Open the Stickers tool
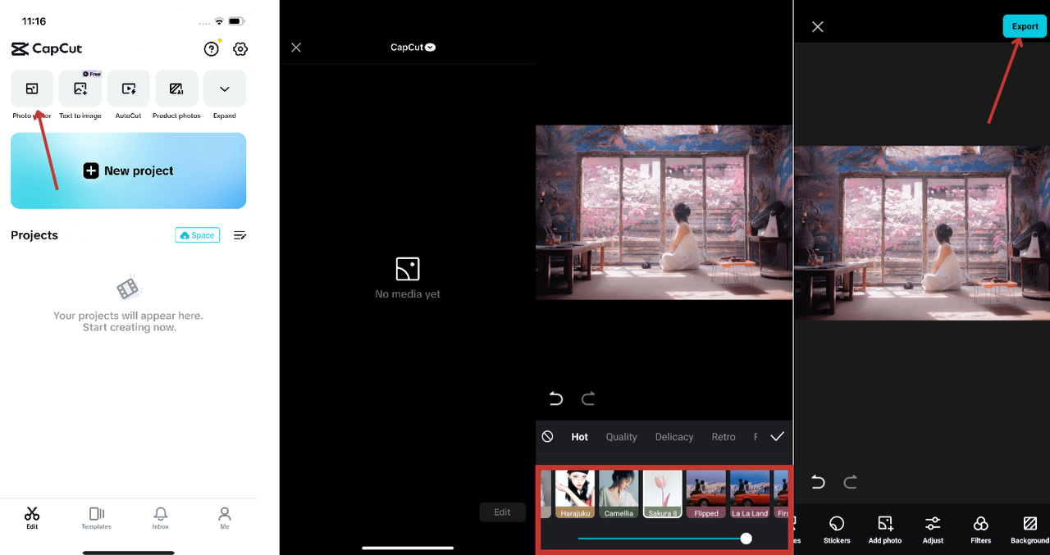This screenshot has width=1050, height=555. (837, 530)
